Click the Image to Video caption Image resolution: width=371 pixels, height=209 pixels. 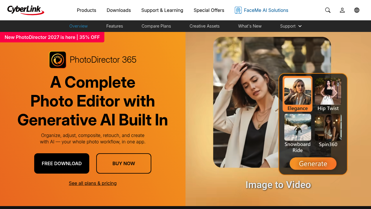tap(278, 185)
